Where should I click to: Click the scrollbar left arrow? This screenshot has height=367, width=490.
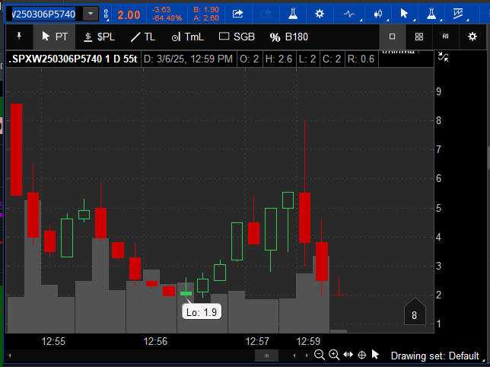tap(10, 356)
